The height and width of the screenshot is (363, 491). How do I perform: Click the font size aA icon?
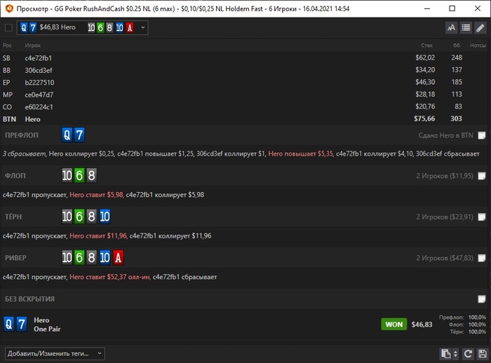[x=451, y=28]
